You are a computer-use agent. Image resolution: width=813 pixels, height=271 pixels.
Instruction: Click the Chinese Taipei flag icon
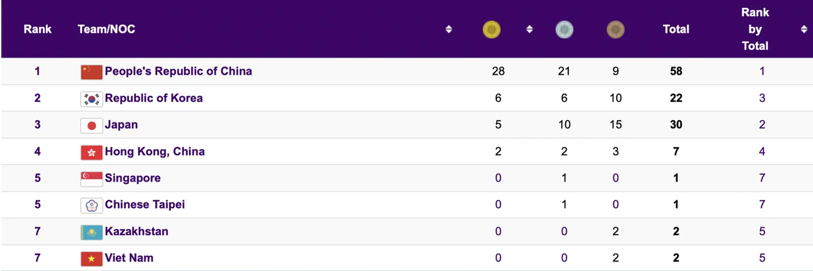coord(91,206)
